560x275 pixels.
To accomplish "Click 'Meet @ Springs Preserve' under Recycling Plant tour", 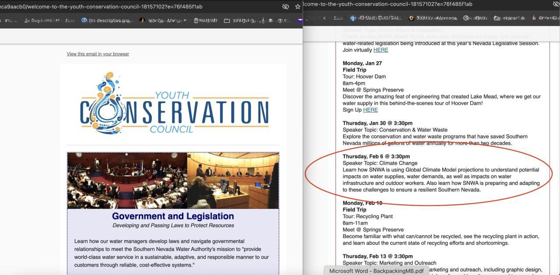I will (x=373, y=229).
